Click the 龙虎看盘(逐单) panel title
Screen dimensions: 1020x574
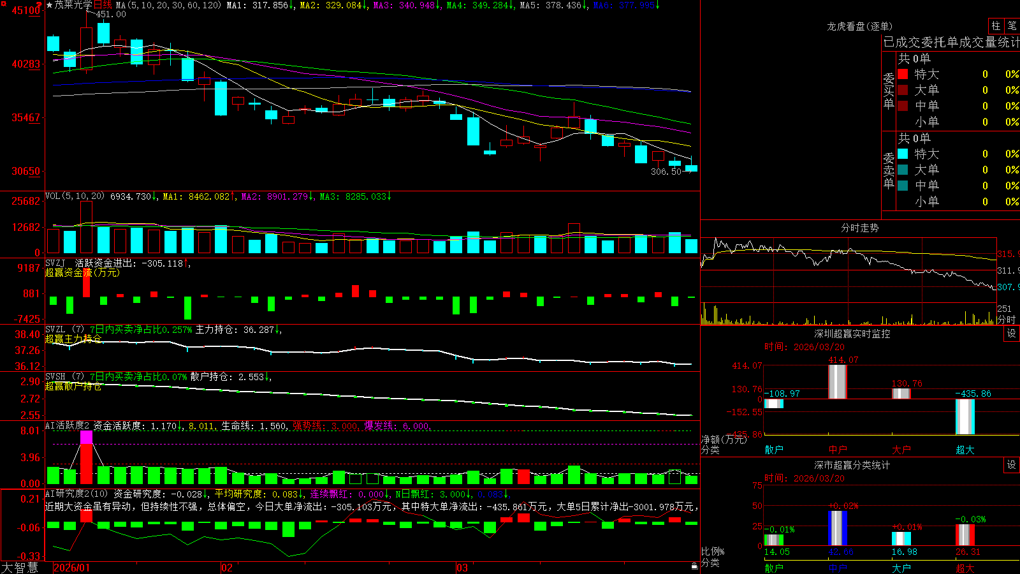(x=859, y=26)
